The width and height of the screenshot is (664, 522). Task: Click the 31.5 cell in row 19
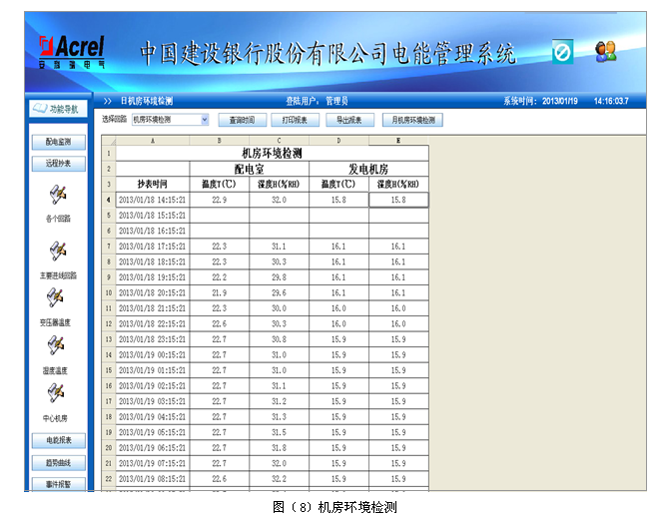pos(279,432)
